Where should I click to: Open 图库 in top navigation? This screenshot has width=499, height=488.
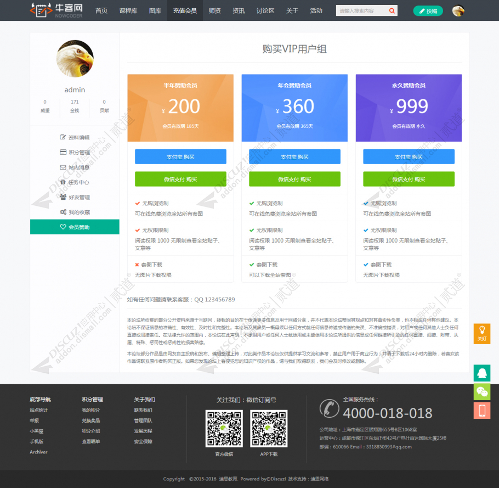pyautogui.click(x=155, y=10)
